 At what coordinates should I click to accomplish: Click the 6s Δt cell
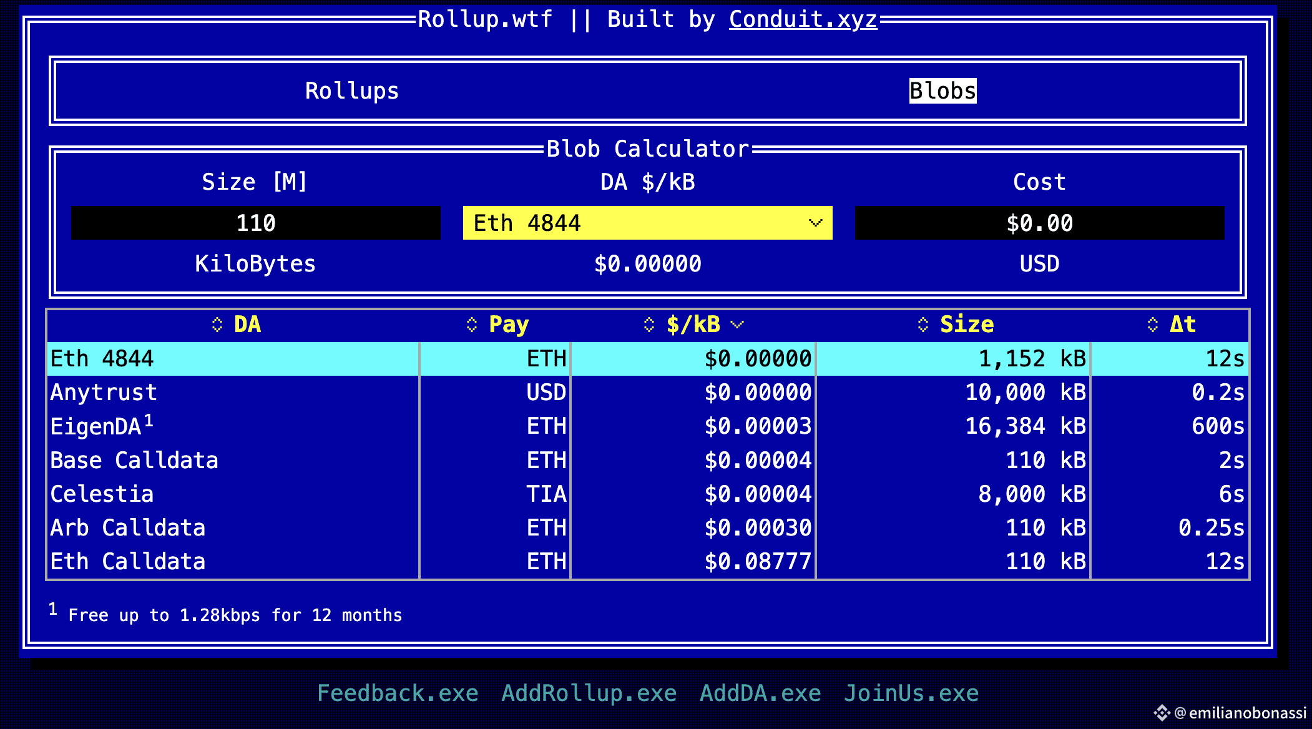1231,494
